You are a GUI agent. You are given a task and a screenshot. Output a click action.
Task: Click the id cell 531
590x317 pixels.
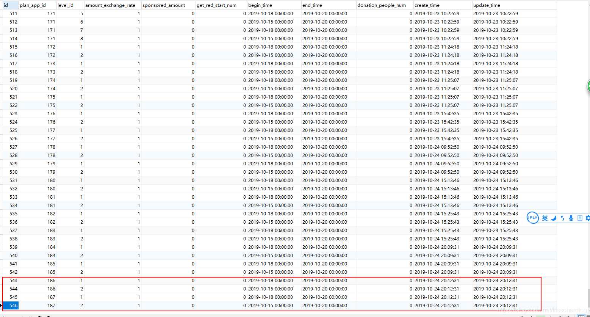click(10, 180)
